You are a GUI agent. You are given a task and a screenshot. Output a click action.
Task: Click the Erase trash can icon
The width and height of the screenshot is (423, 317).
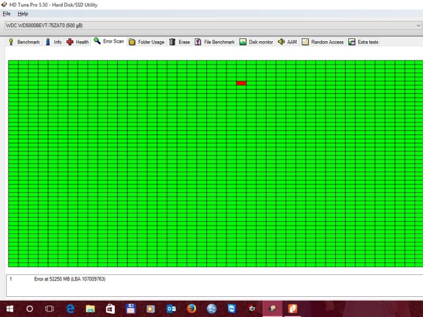pos(172,42)
